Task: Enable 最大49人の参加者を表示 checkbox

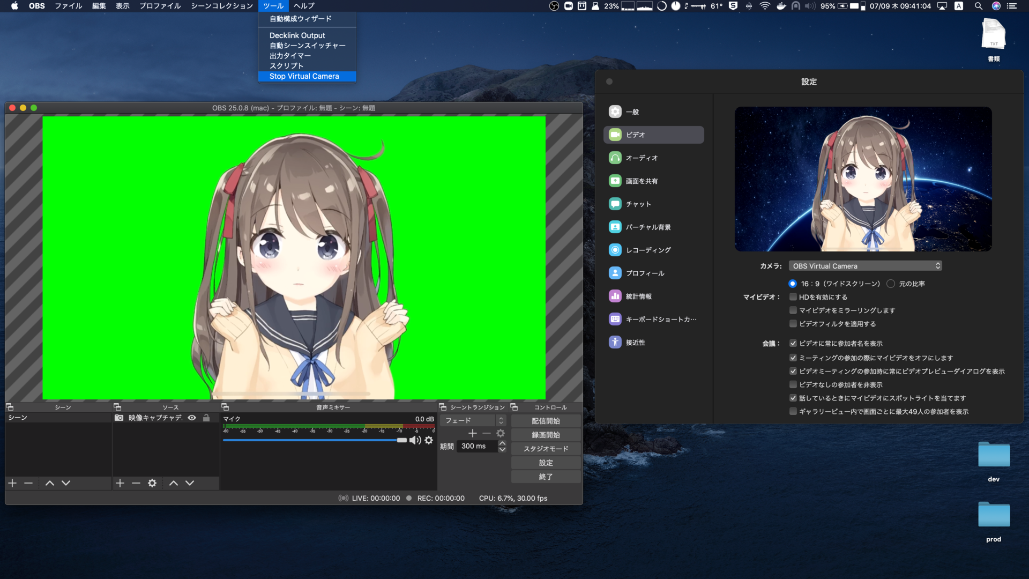Action: tap(793, 411)
